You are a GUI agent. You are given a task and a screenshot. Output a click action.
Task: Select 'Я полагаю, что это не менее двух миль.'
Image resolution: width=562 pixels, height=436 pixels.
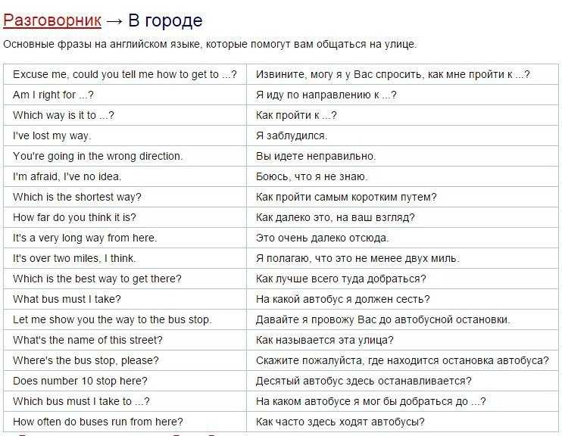pos(357,258)
